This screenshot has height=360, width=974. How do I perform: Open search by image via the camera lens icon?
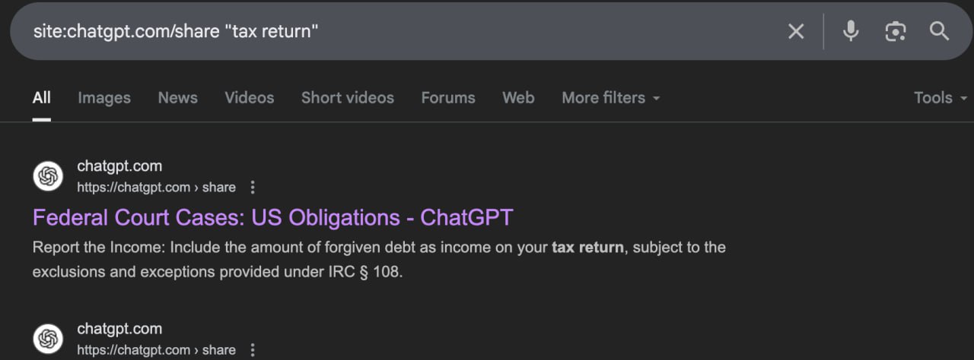tap(896, 31)
